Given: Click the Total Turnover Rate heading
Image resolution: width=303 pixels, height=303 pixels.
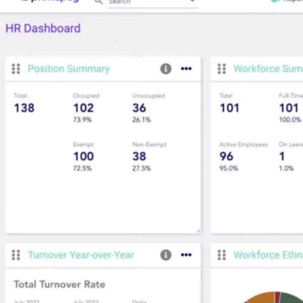Looking at the screenshot, I should tap(60, 284).
